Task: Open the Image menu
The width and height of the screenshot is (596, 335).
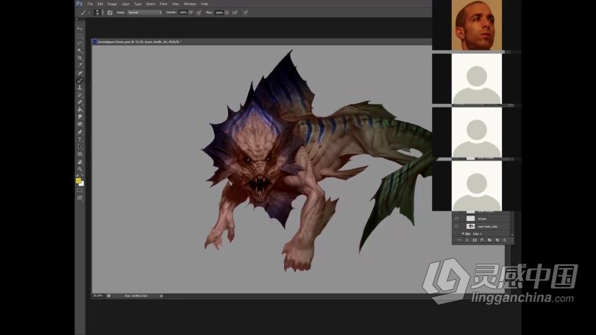Action: [112, 4]
